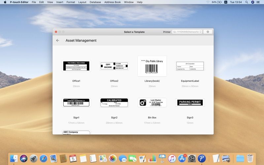Open printer settings gear button
This screenshot has width=264, height=165.
coord(208,32)
